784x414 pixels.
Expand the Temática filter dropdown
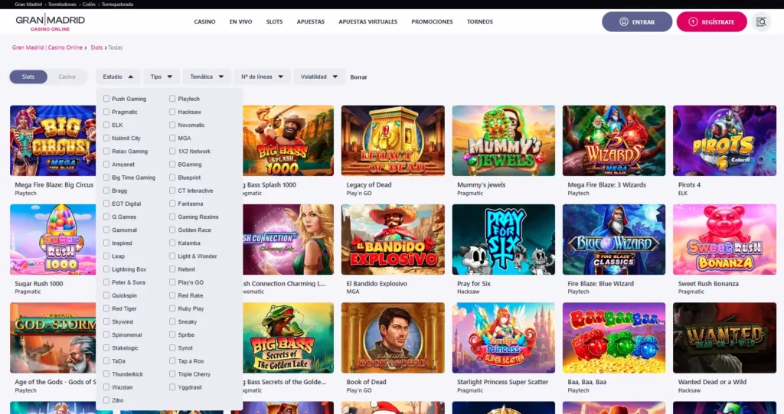point(207,77)
